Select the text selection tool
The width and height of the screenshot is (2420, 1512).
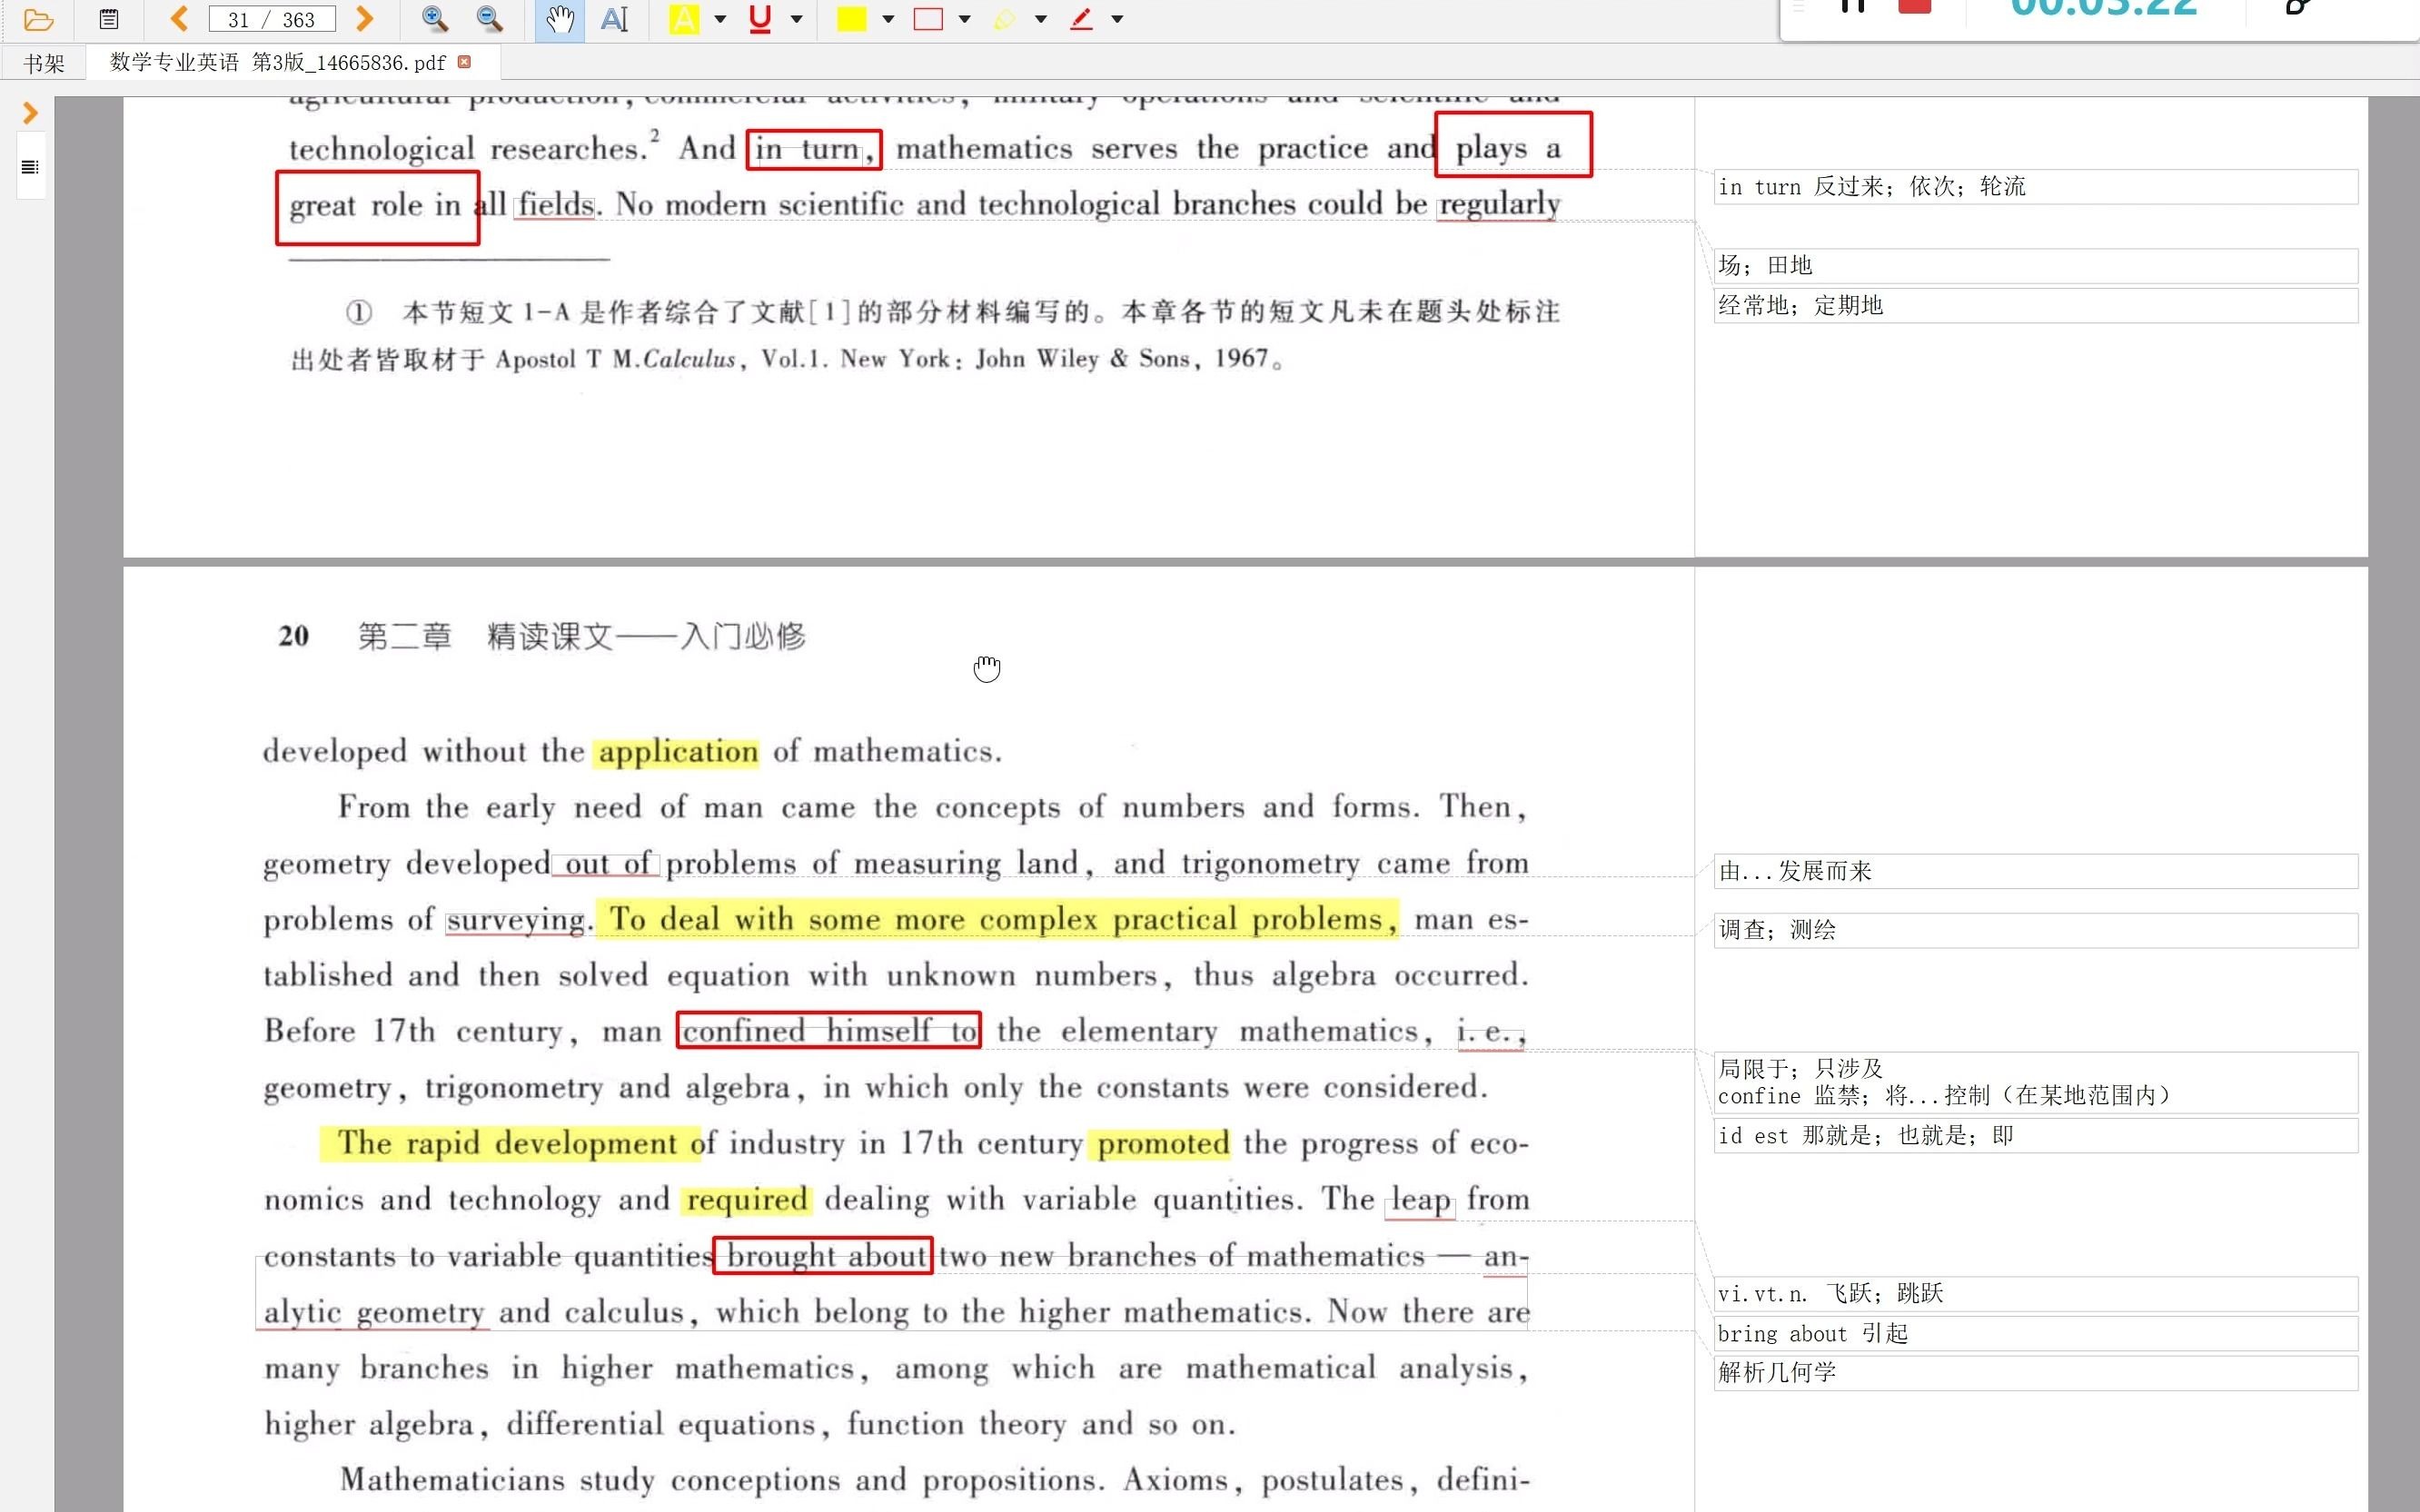tap(614, 19)
